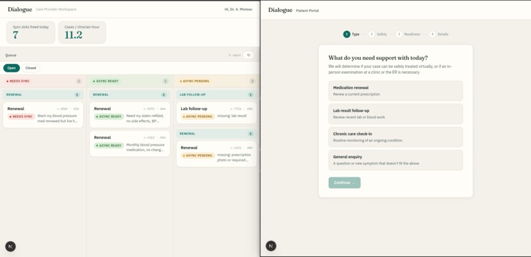Screen dimensions: 531x257
Task: Open the renewal card missing prescription photo
Action: (x=216, y=154)
